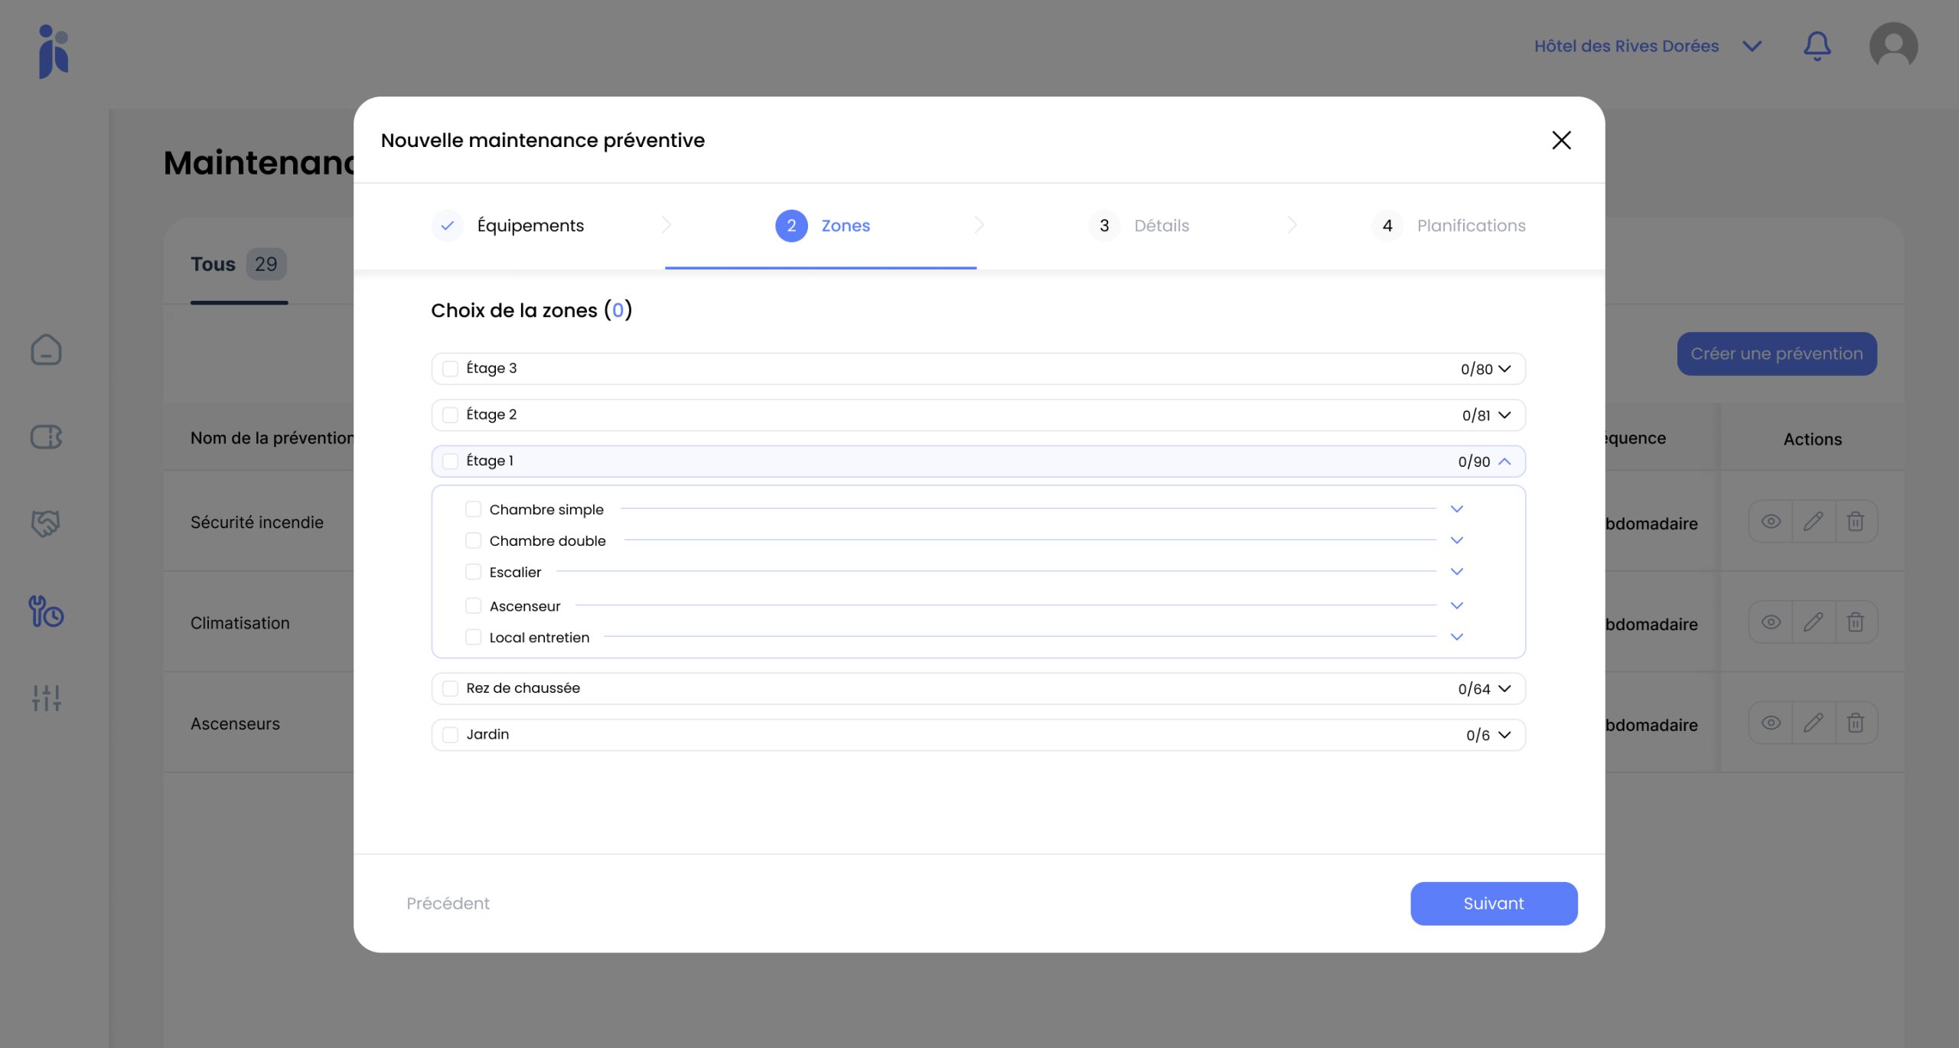
Task: Check the Étage 3 checkbox
Action: click(451, 369)
